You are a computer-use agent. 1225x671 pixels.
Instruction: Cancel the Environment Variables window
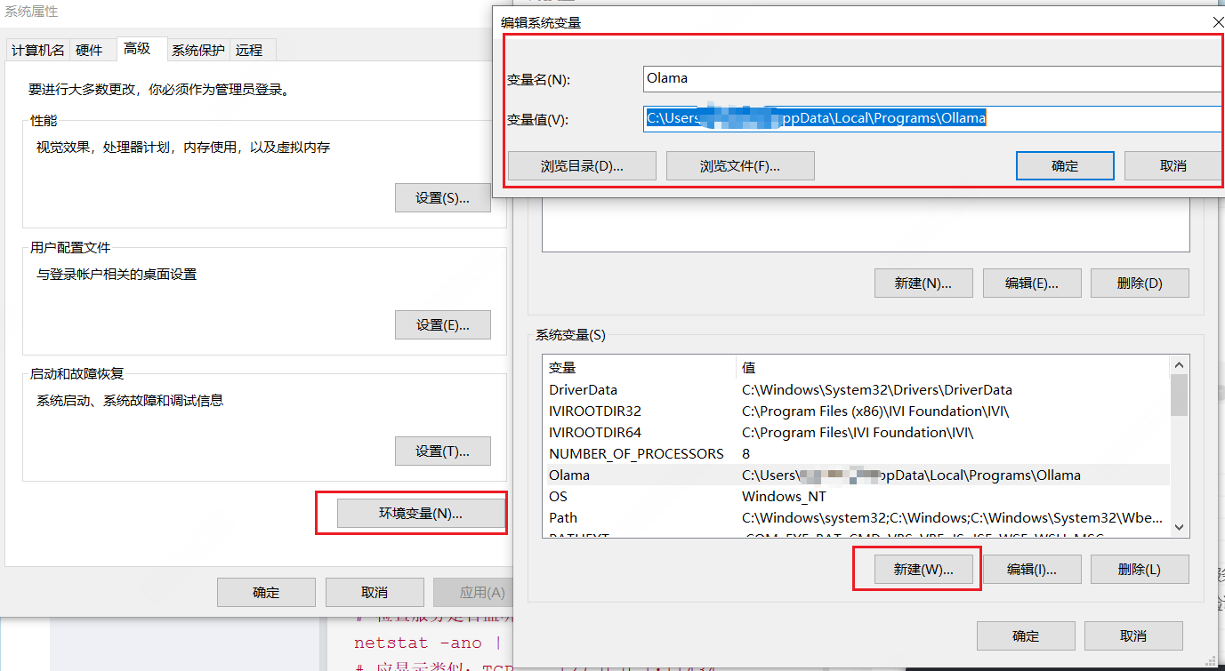(x=1133, y=636)
